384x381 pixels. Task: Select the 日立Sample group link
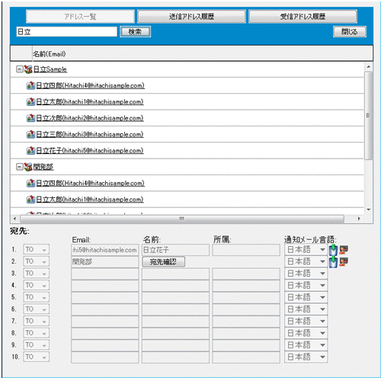(50, 69)
